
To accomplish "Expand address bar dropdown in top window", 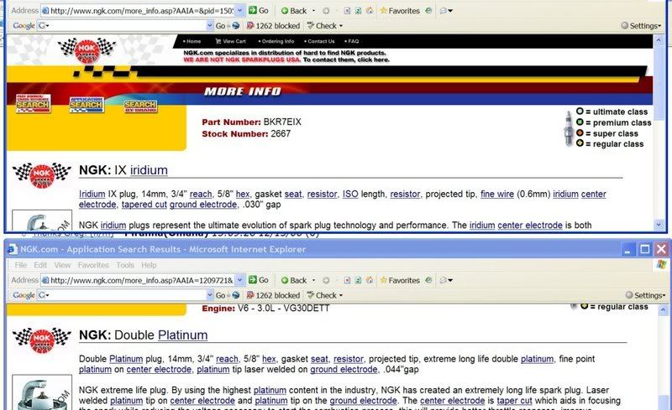I will click(240, 10).
